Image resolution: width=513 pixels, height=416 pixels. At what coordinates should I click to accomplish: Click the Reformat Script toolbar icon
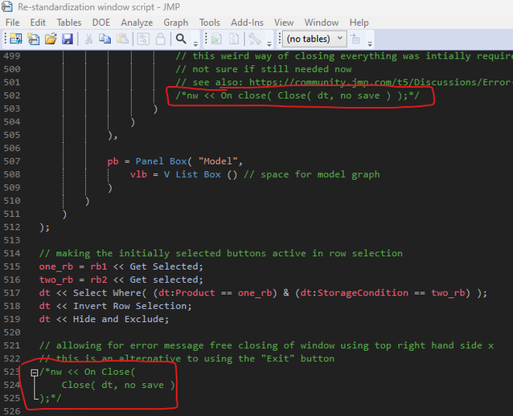click(x=234, y=39)
